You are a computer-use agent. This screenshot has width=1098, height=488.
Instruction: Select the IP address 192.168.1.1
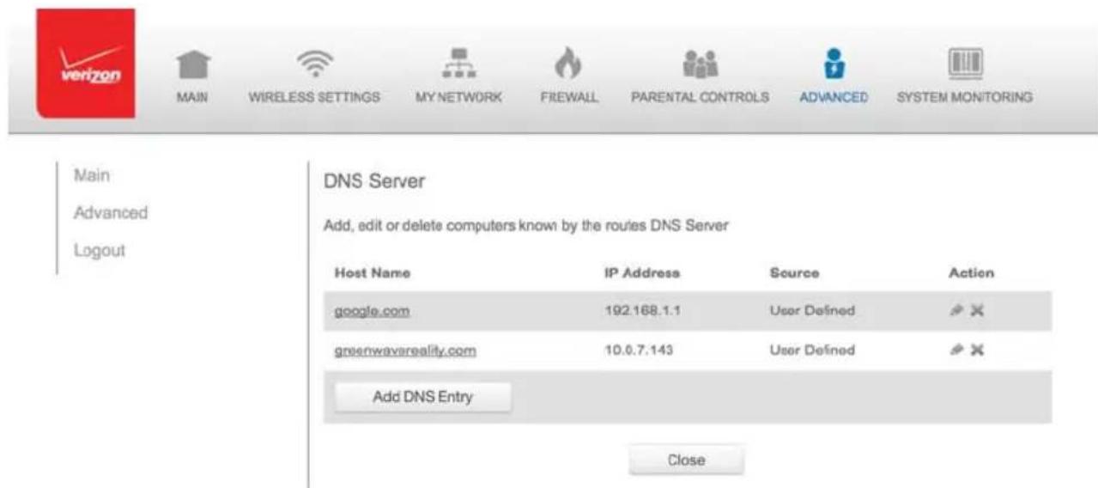[643, 311]
